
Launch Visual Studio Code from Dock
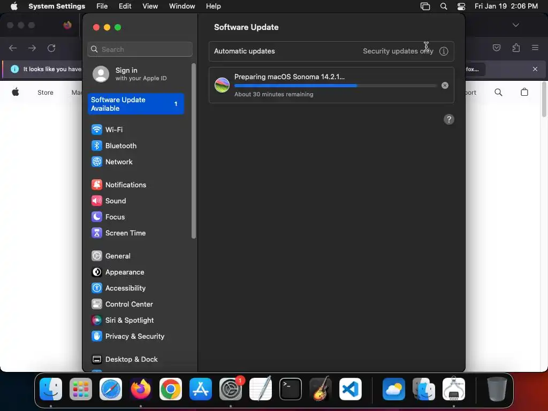tap(351, 389)
